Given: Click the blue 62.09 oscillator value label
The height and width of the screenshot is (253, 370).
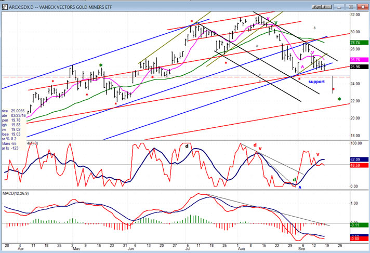Looking at the screenshot, I should pyautogui.click(x=359, y=160).
